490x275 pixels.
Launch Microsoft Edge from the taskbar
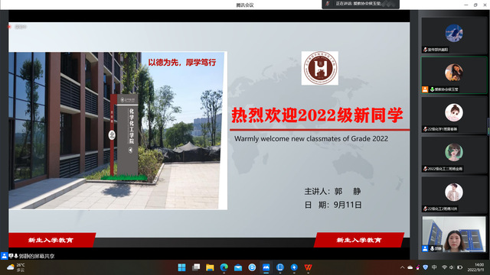coord(224,267)
